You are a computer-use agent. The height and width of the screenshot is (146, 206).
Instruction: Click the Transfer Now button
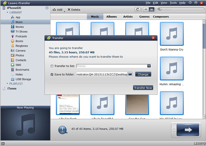143,88
